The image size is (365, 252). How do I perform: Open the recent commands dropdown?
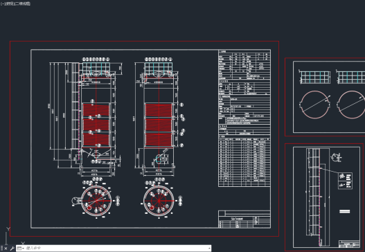(21, 249)
